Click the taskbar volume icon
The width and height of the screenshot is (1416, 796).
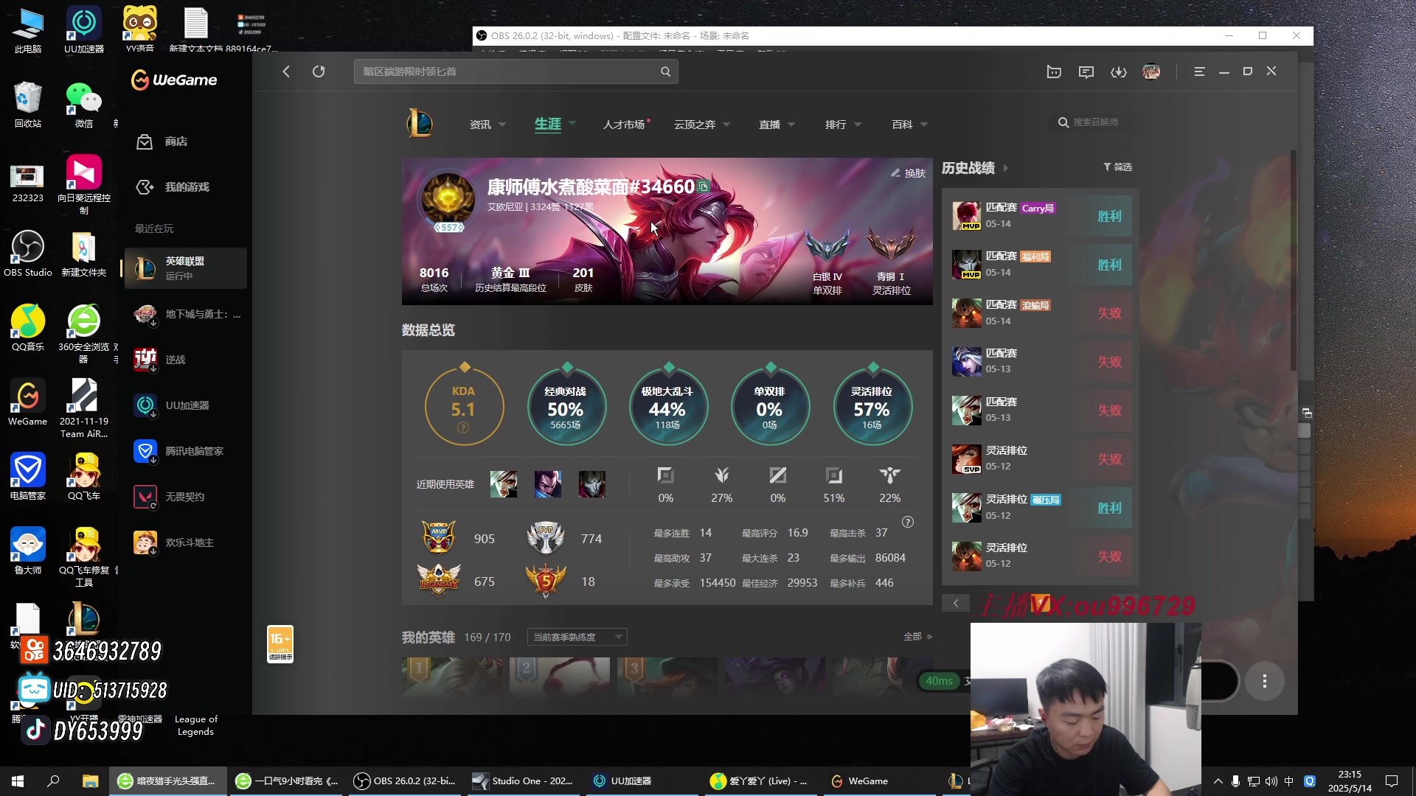[1271, 781]
